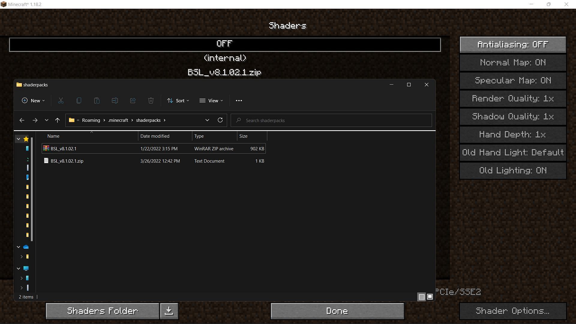Viewport: 576px width, 324px height.
Task: Open Shader Options... button
Action: click(x=513, y=311)
